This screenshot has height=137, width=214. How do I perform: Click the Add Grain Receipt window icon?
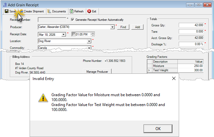click(5, 5)
